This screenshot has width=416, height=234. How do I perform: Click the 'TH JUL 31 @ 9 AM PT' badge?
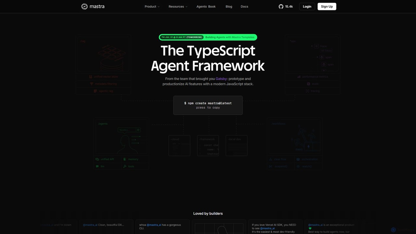pyautogui.click(x=182, y=37)
